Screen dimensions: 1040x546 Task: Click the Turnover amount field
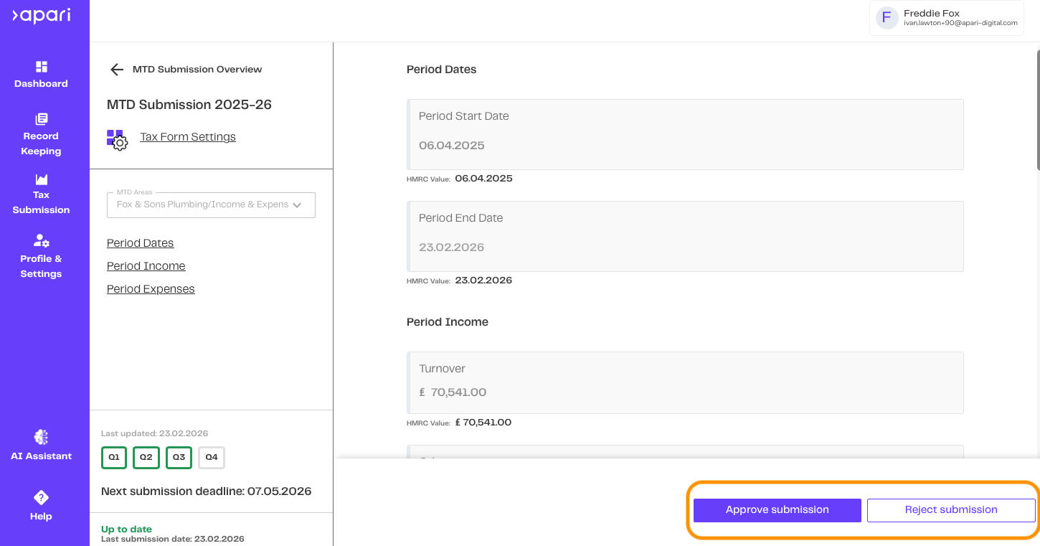pos(685,392)
